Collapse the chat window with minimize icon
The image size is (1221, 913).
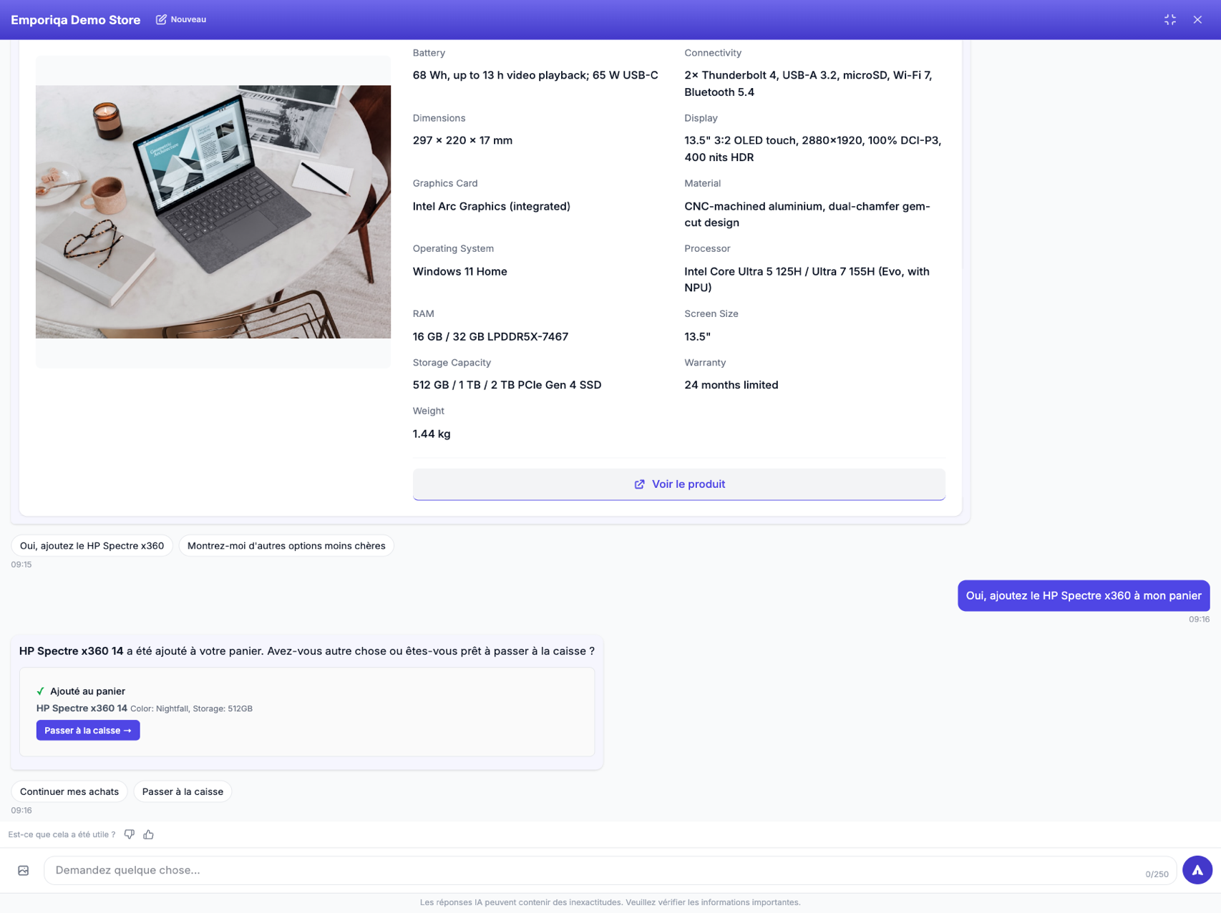1170,20
